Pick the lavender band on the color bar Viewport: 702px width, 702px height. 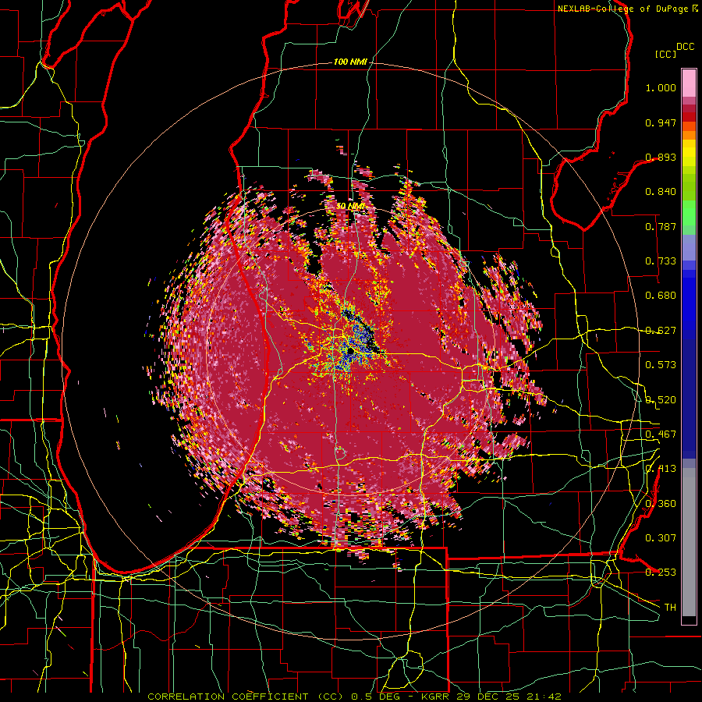pyautogui.click(x=689, y=247)
